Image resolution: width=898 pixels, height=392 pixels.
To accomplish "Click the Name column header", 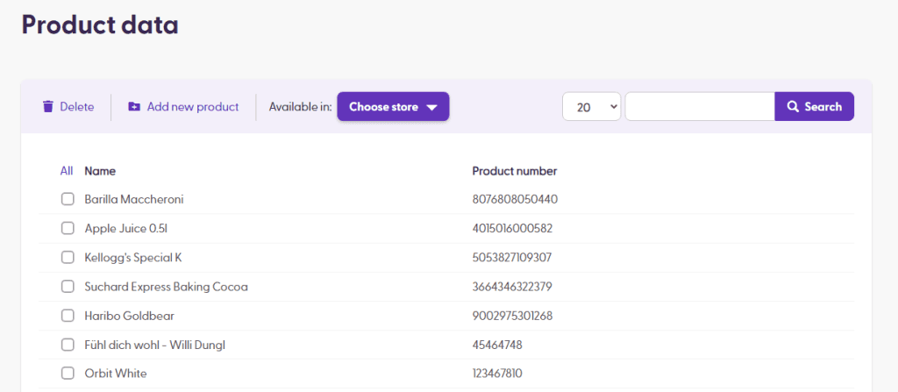I will (x=100, y=171).
